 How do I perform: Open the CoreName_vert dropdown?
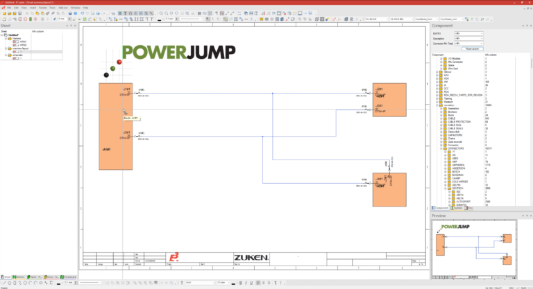pos(451,19)
